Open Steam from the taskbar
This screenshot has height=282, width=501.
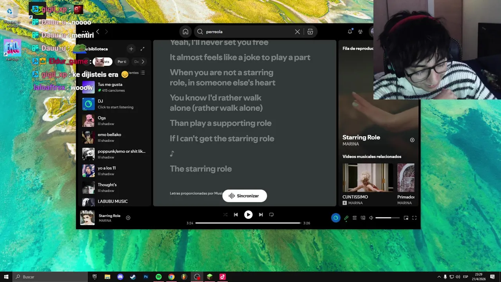tap(133, 277)
